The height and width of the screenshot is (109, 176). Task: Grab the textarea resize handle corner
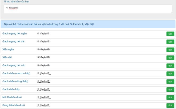[171, 12]
